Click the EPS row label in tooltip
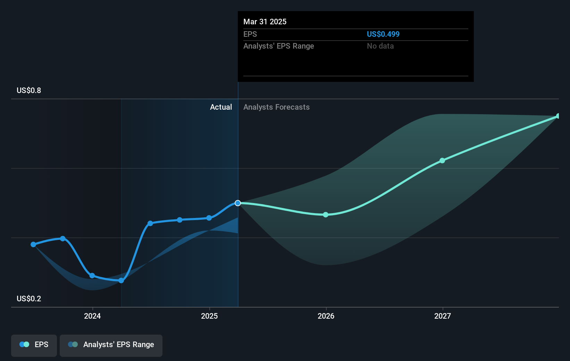The height and width of the screenshot is (361, 570). [250, 34]
